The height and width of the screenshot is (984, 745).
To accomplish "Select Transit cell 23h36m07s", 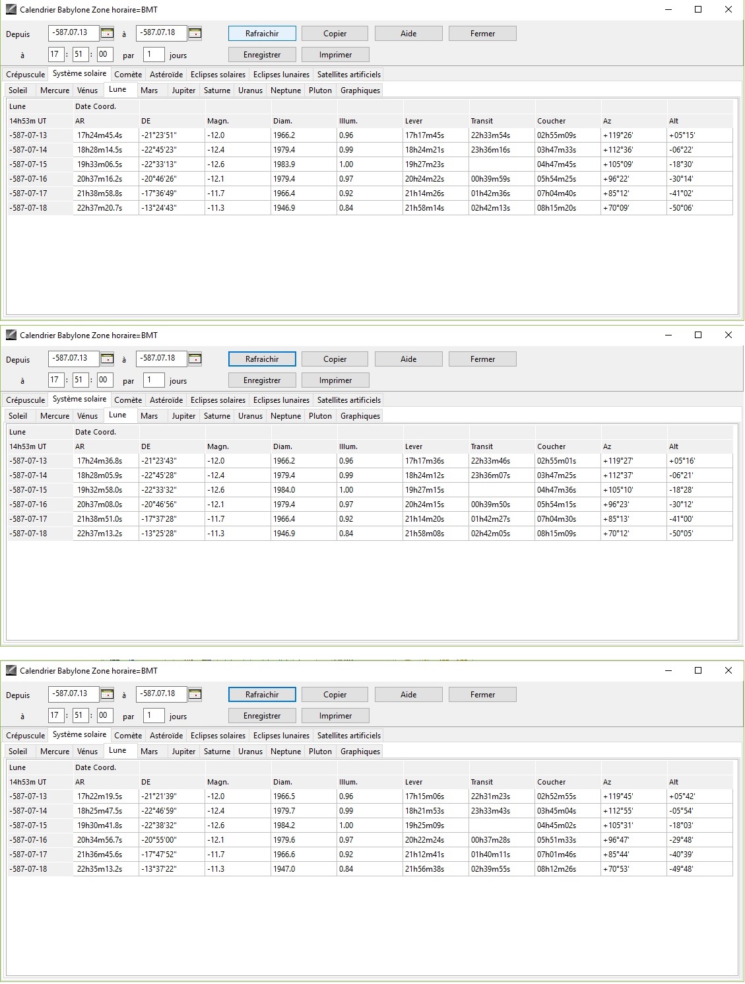I will pyautogui.click(x=502, y=475).
